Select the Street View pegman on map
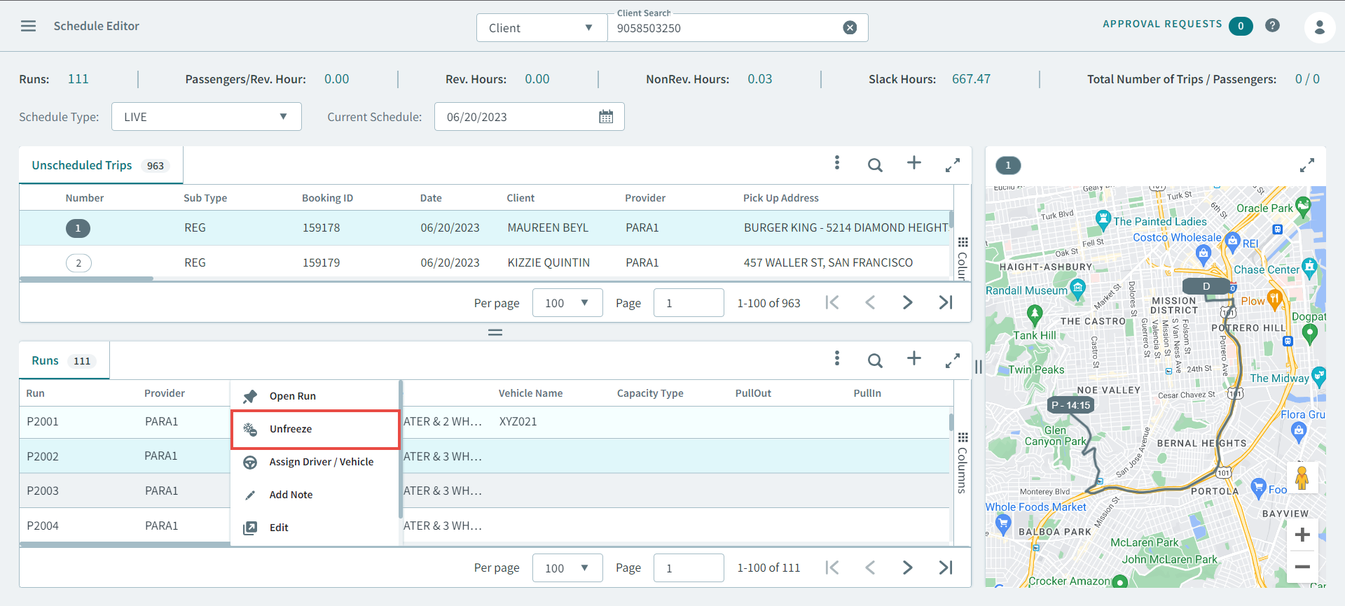 point(1302,478)
